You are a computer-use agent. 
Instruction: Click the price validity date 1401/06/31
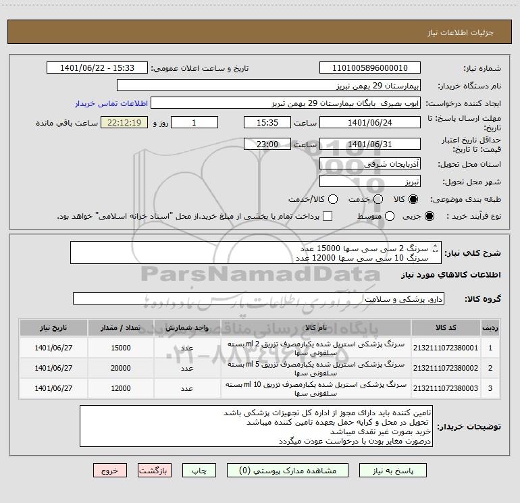[370, 144]
